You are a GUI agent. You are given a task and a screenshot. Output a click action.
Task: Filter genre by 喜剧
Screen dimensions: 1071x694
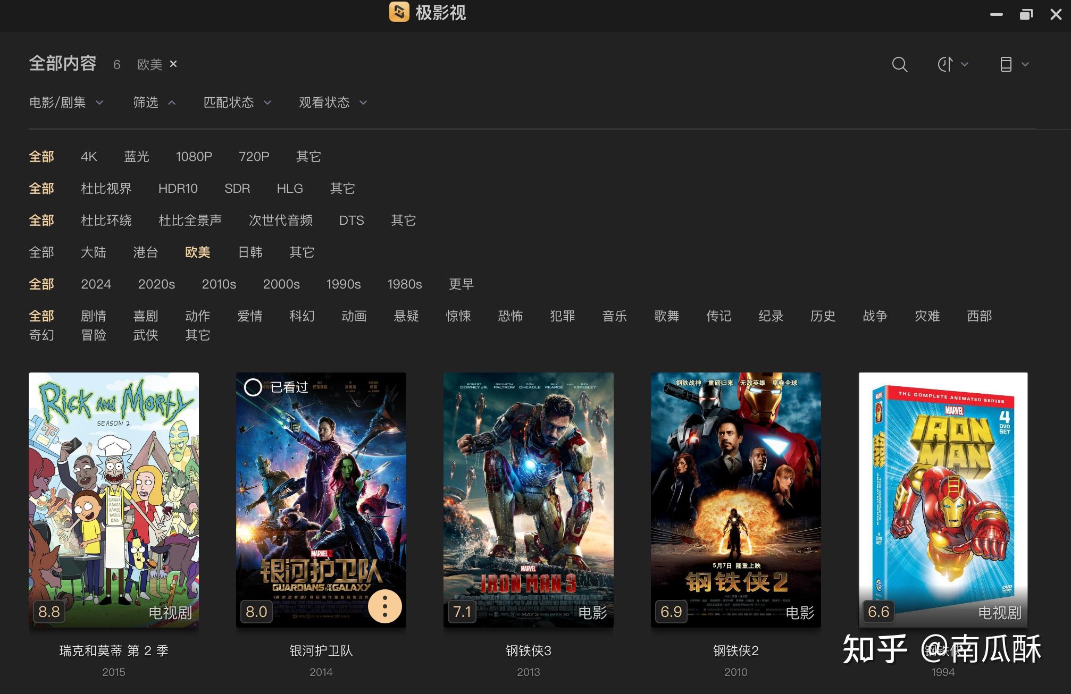[x=146, y=316]
